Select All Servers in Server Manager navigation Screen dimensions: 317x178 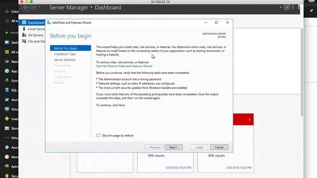pos(32,35)
